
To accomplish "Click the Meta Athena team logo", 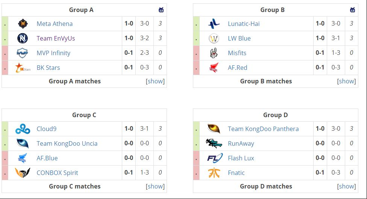I will tap(23, 24).
